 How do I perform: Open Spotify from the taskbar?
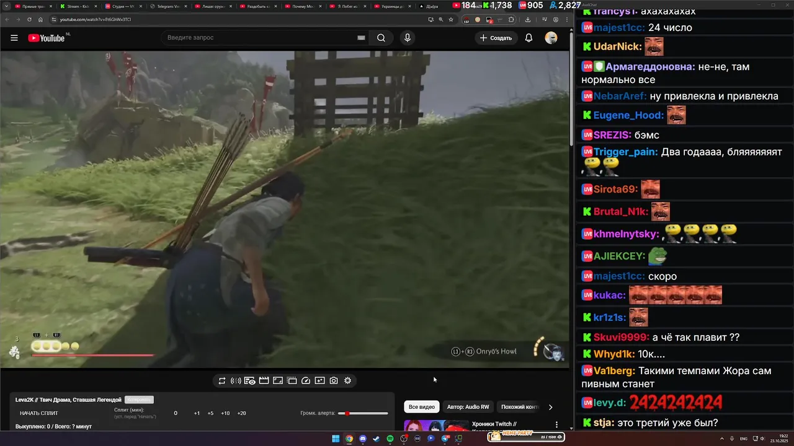pos(390,439)
